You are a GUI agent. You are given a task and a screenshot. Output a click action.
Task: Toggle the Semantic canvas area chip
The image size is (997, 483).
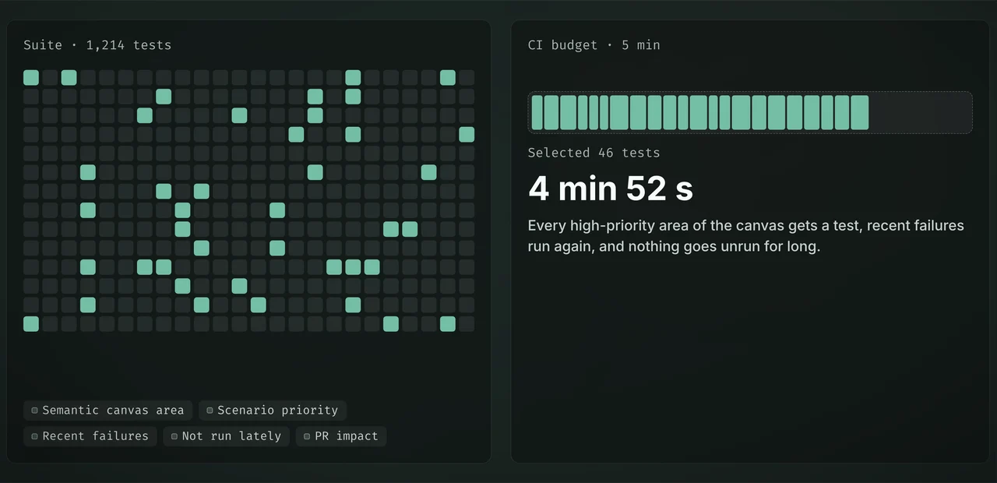tap(107, 411)
